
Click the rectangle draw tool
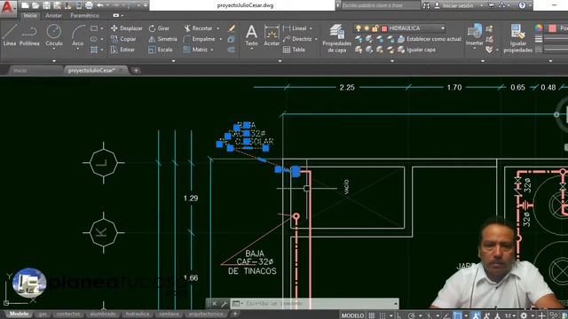pyautogui.click(x=94, y=28)
